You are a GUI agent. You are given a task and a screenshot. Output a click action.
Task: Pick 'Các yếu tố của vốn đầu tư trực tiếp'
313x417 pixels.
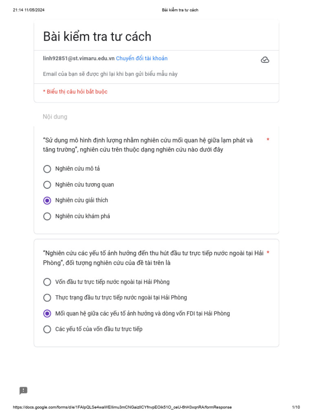47,329
